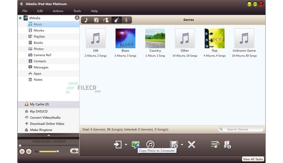This screenshot has height=163, width=283.
Task: Click the Delete X icon
Action: point(192,145)
